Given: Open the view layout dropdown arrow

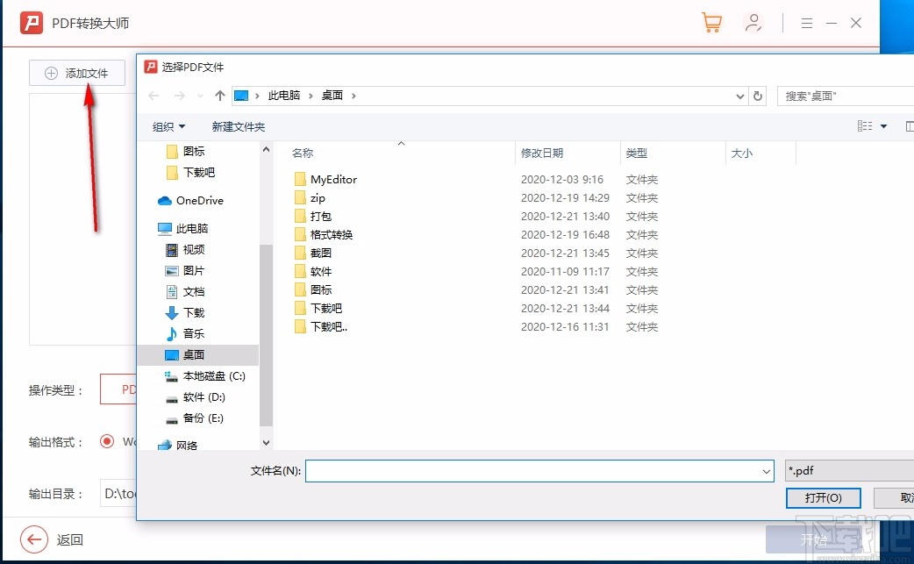Looking at the screenshot, I should [x=882, y=125].
